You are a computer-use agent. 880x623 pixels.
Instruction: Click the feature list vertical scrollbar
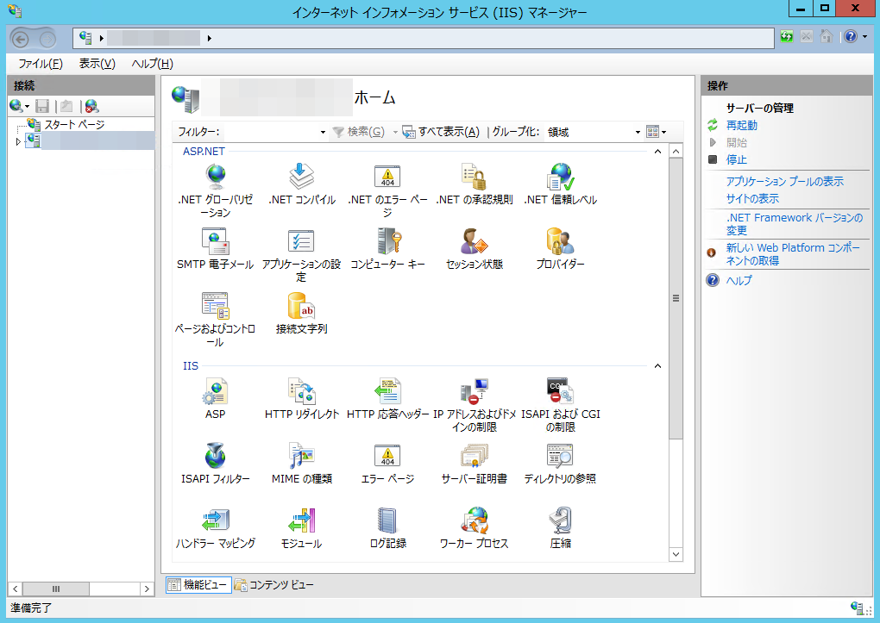pos(676,298)
